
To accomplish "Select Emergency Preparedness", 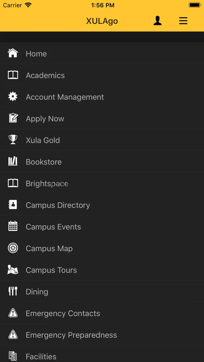I will (71, 335).
